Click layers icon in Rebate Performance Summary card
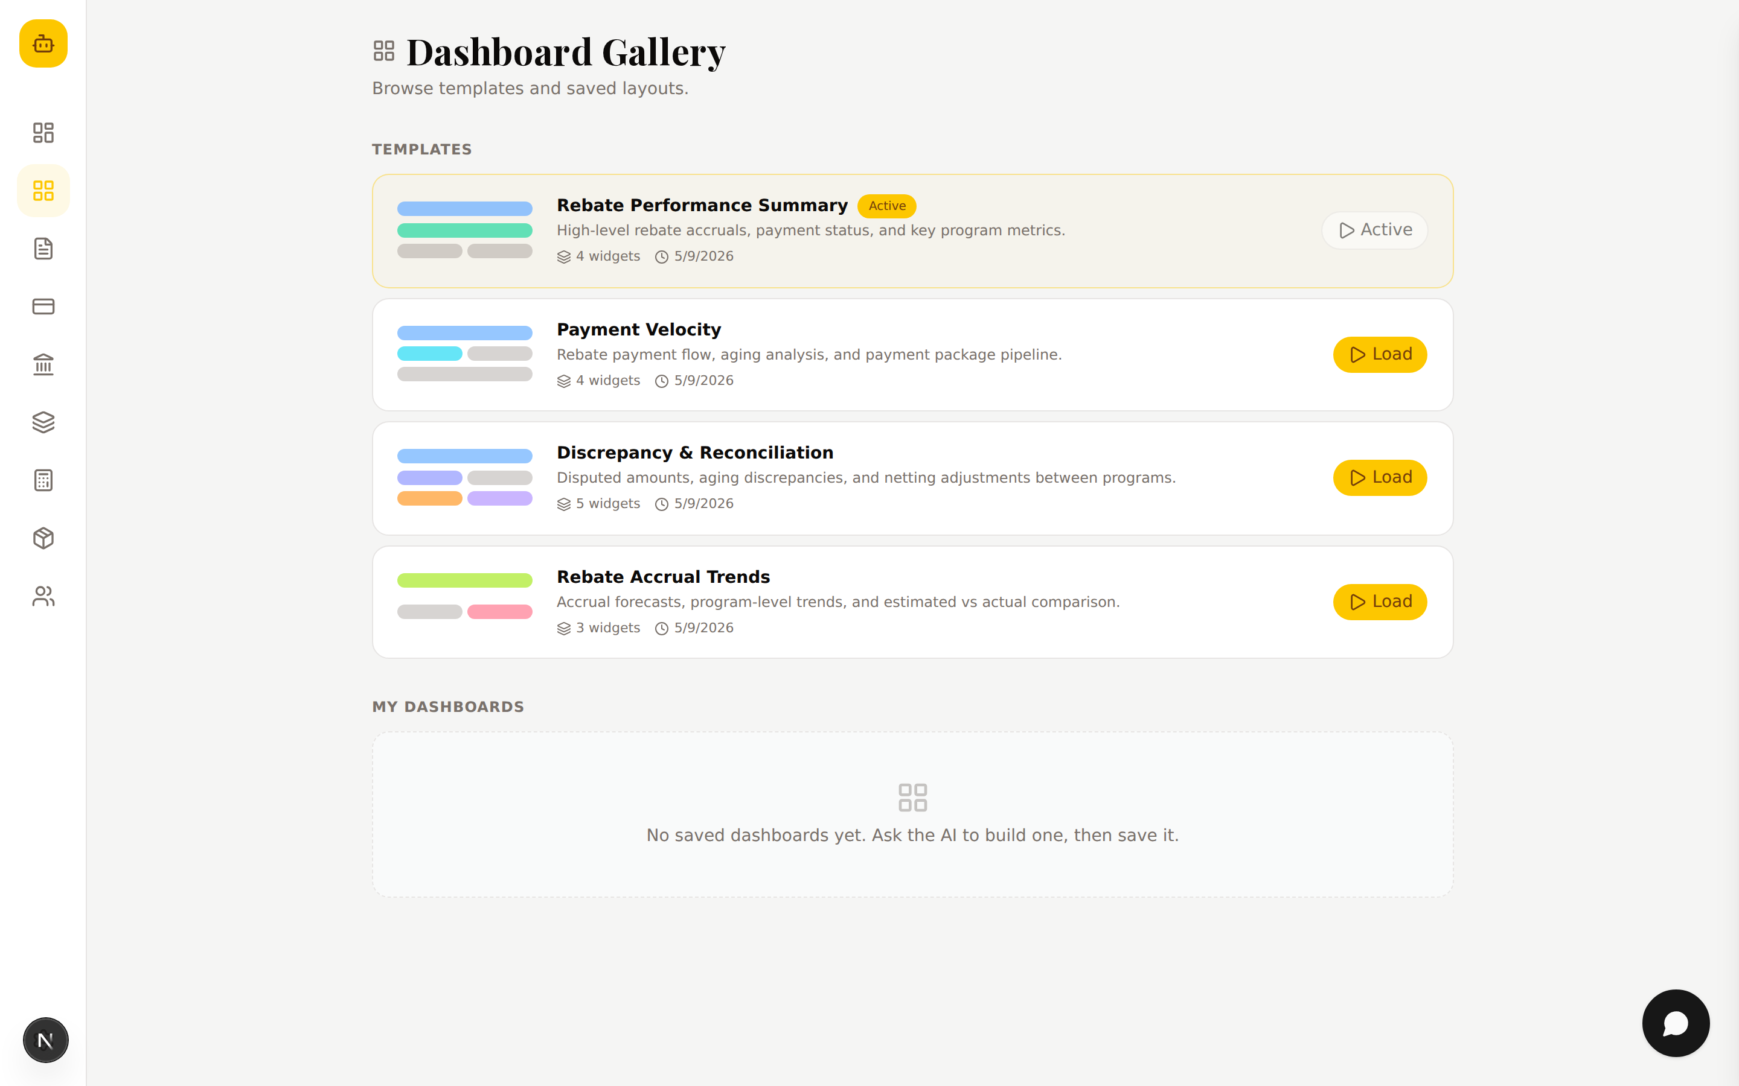 (564, 257)
